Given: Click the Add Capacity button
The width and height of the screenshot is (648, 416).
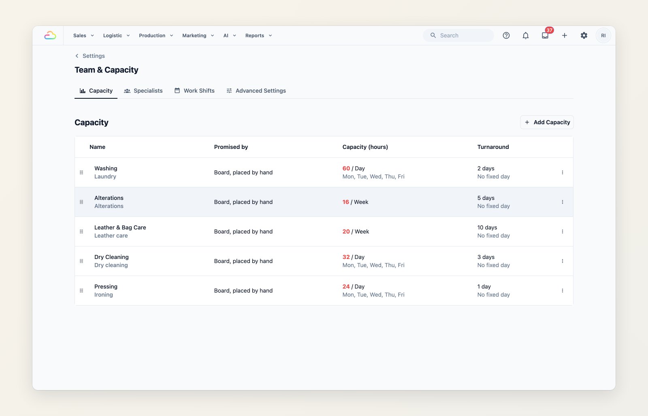Looking at the screenshot, I should [547, 122].
